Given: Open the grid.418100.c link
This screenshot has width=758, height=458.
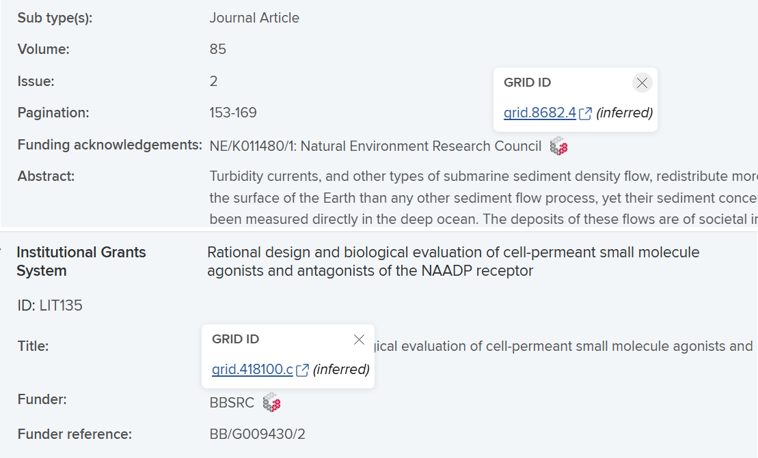Looking at the screenshot, I should point(252,369).
